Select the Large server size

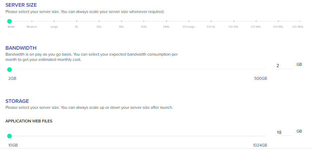coord(54,27)
